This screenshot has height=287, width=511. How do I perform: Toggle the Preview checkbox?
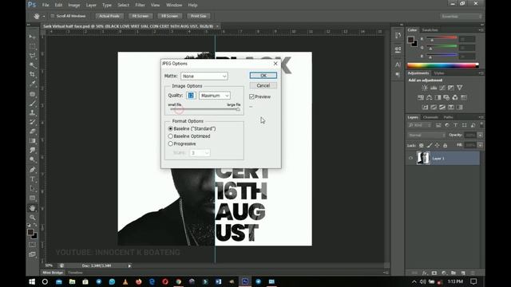[252, 97]
